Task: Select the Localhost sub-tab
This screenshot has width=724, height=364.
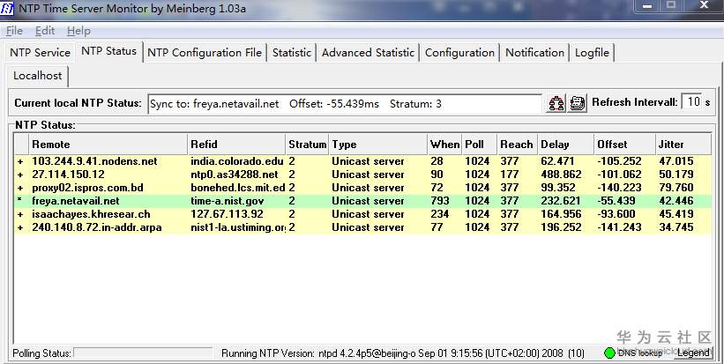Action: point(37,76)
